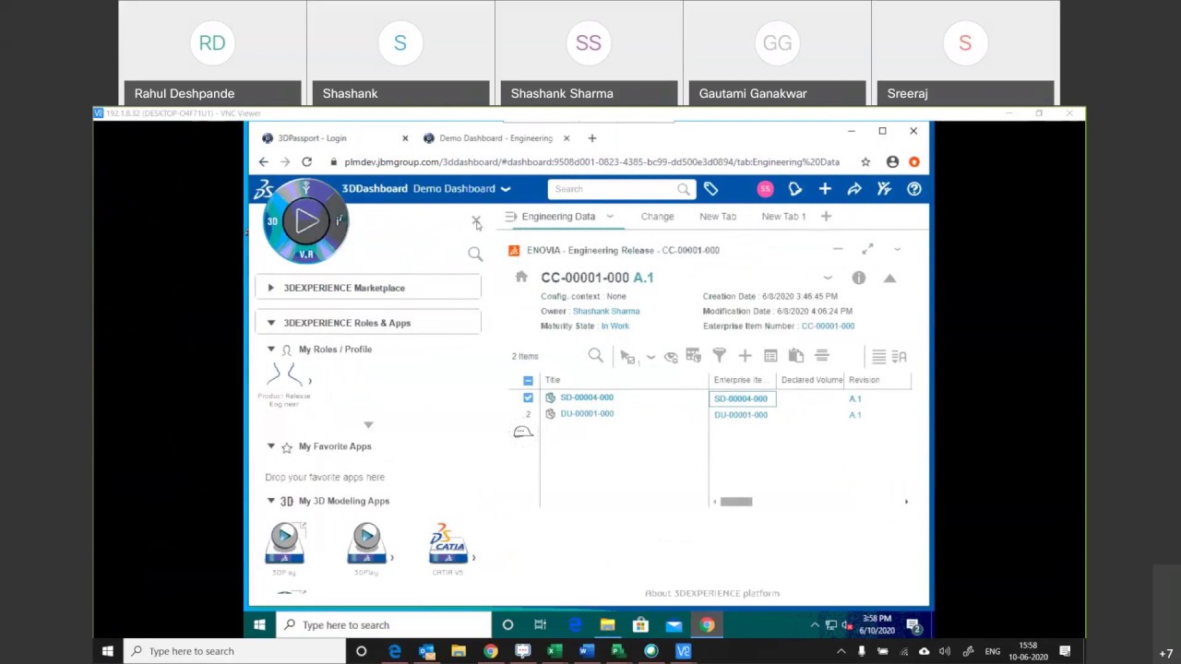Click the table structure icon in items toolbar

pos(694,356)
